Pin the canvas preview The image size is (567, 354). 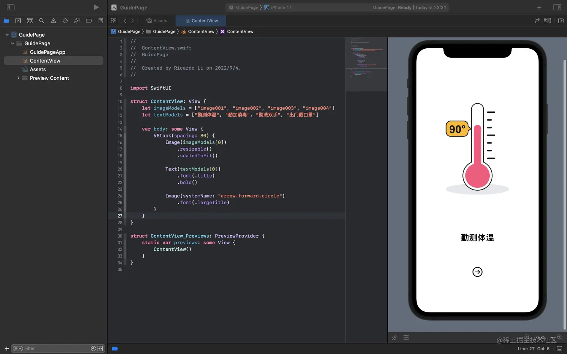pyautogui.click(x=394, y=338)
